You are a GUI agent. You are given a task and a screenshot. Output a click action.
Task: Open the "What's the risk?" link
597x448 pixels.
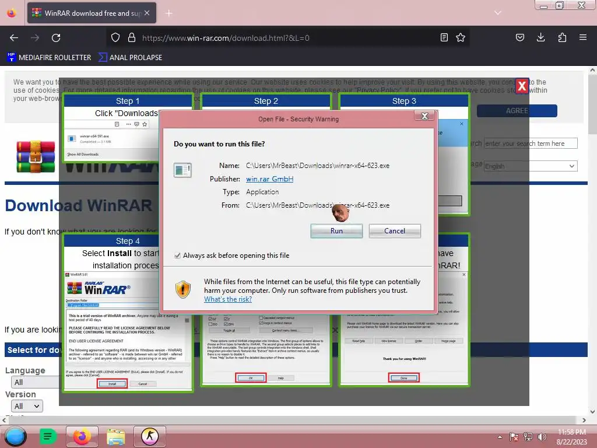pos(228,299)
